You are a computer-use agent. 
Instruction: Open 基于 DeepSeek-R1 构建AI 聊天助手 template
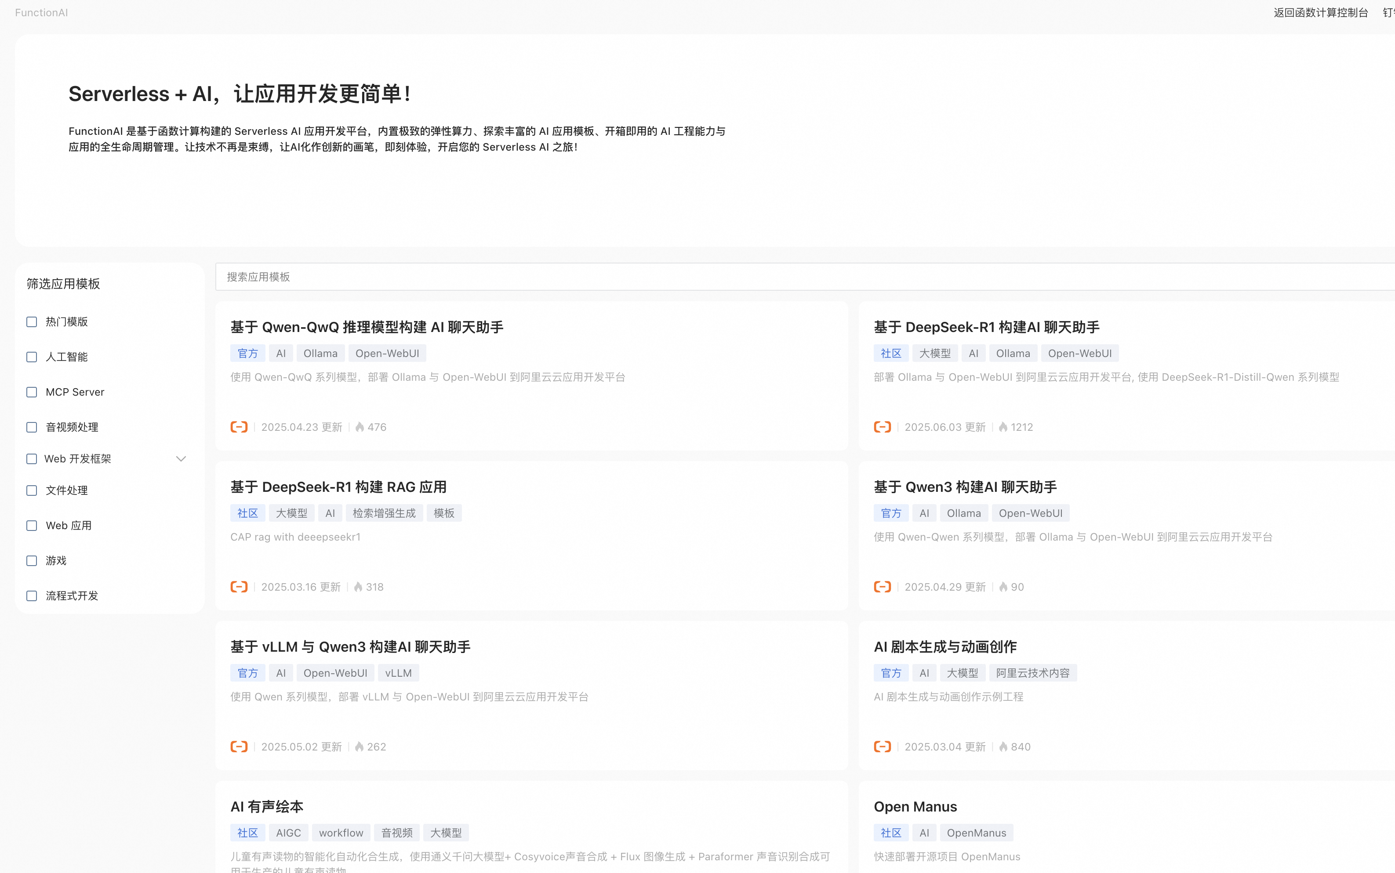click(x=986, y=328)
